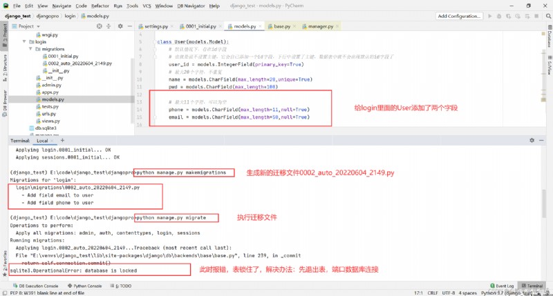Open the Refactor menu

100,6
